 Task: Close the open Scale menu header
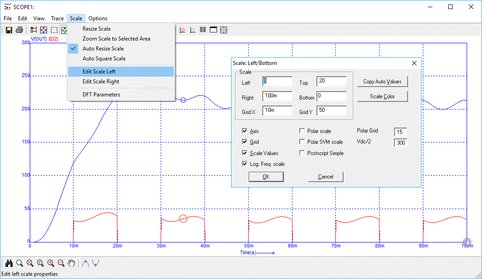coord(76,18)
